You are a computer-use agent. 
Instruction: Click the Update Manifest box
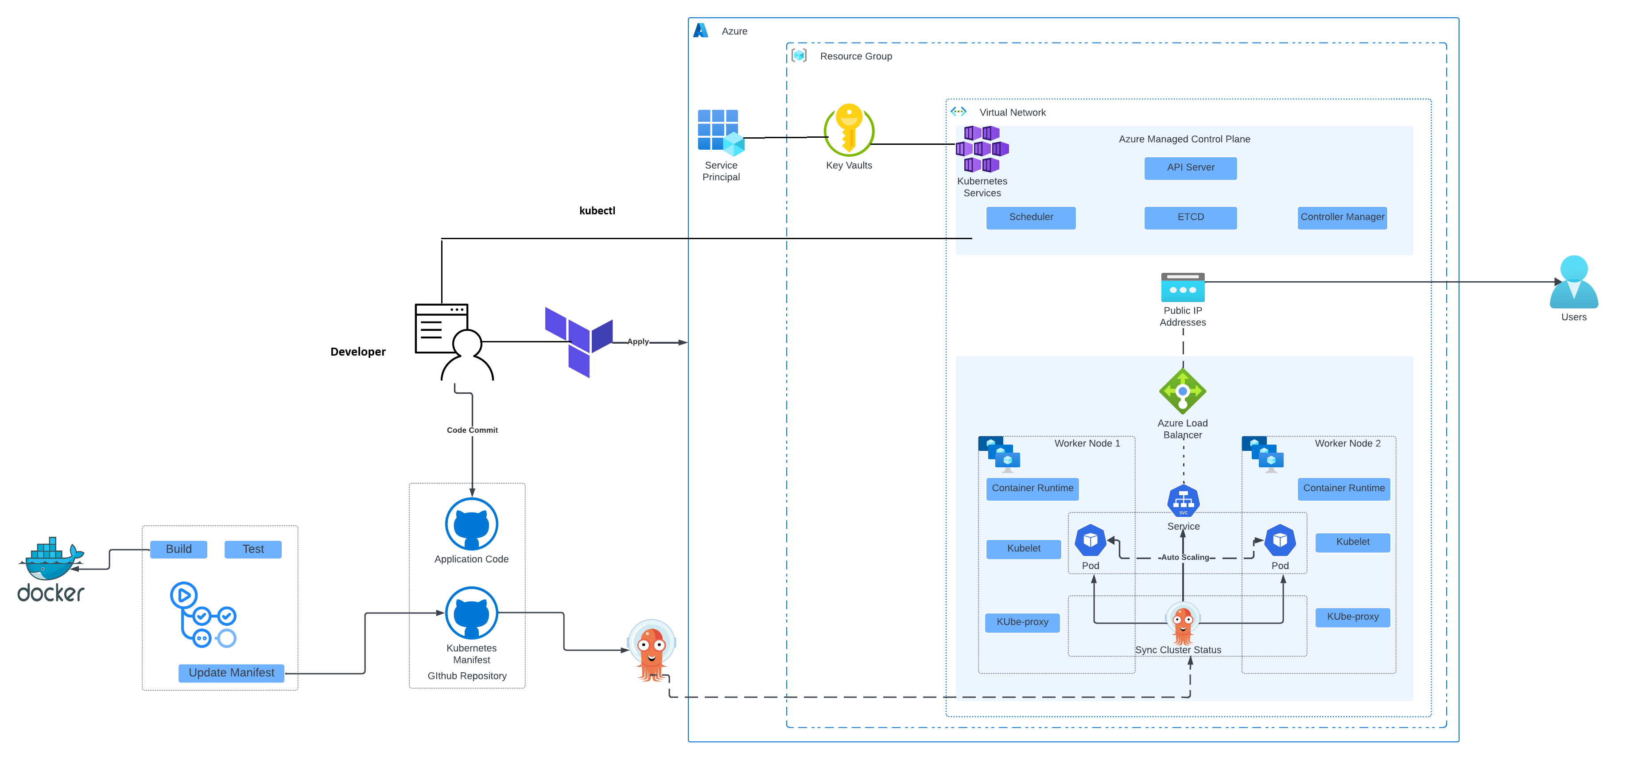231,673
